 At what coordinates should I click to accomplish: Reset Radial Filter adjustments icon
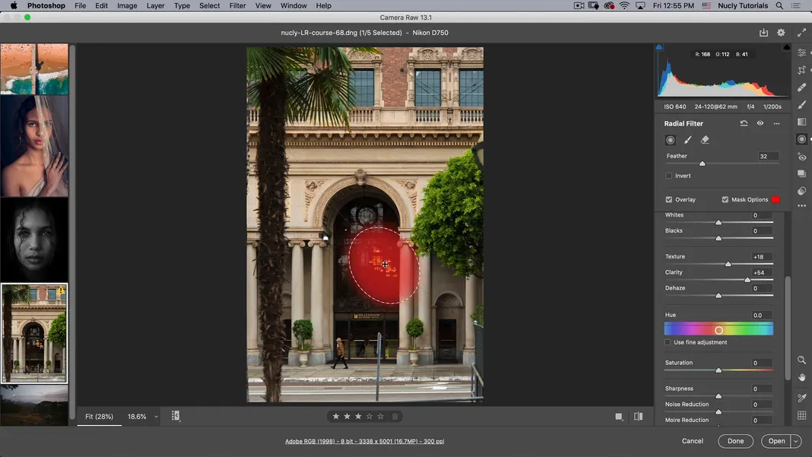[744, 123]
